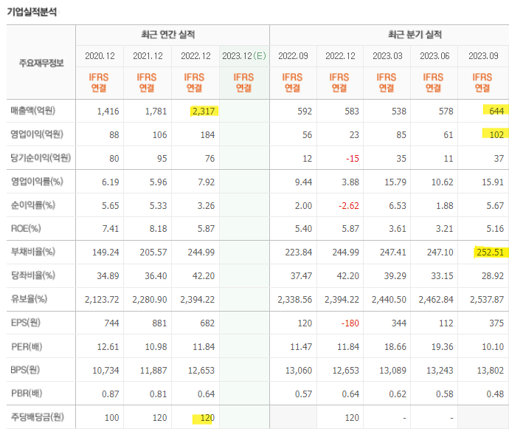Click the PER value 12.61
This screenshot has height=429, width=509.
(x=108, y=347)
